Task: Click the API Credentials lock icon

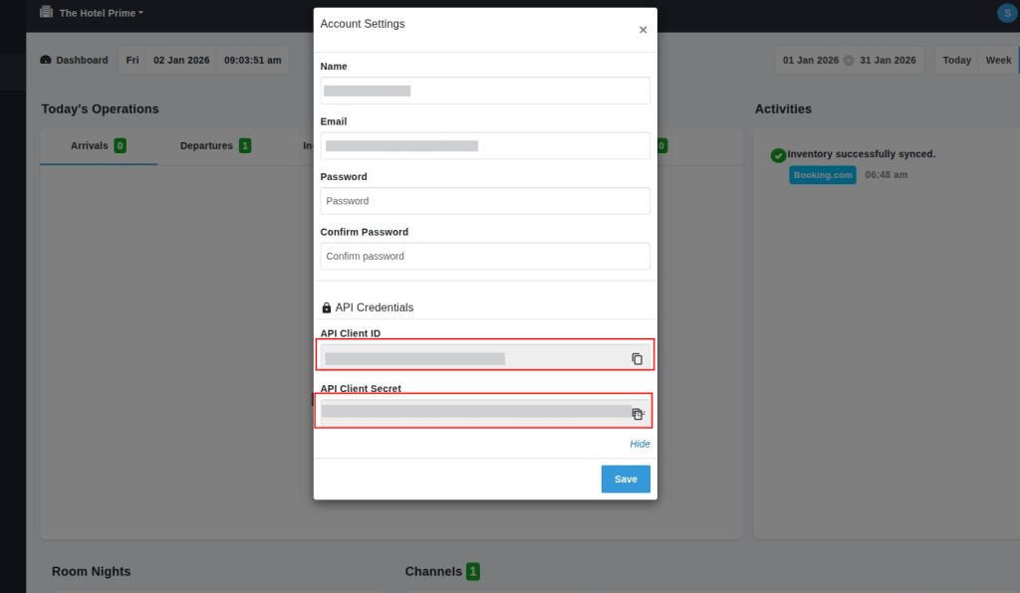Action: point(327,308)
